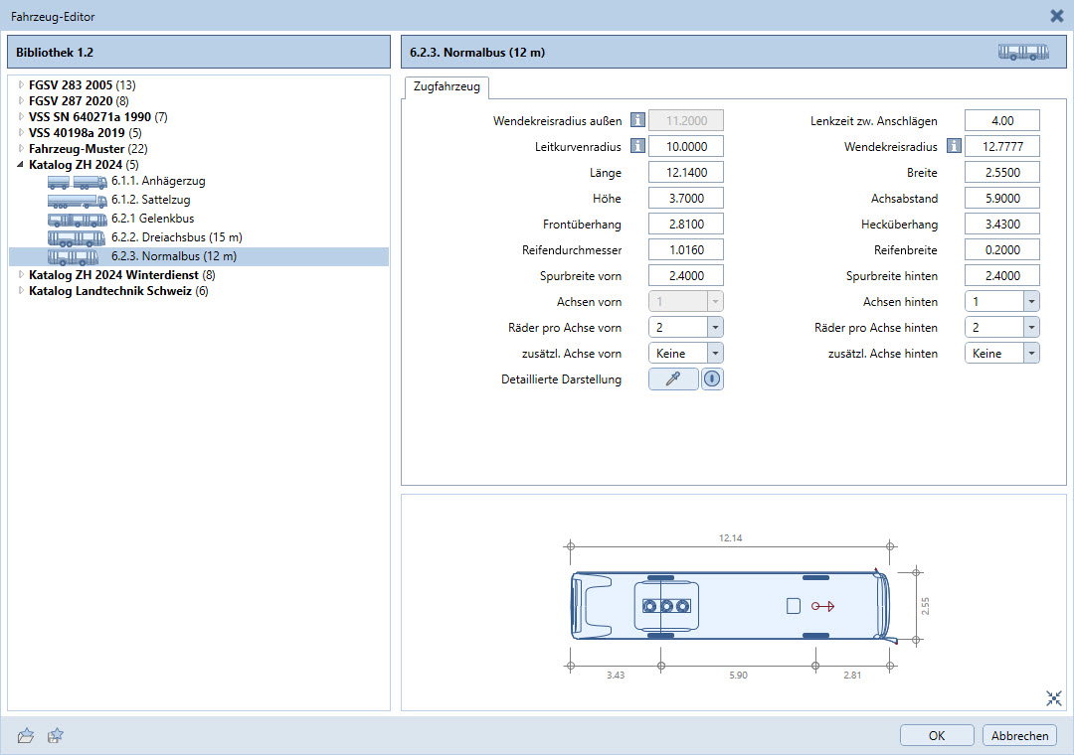Click the bus icon in the header
Image resolution: width=1074 pixels, height=755 pixels.
click(1023, 53)
